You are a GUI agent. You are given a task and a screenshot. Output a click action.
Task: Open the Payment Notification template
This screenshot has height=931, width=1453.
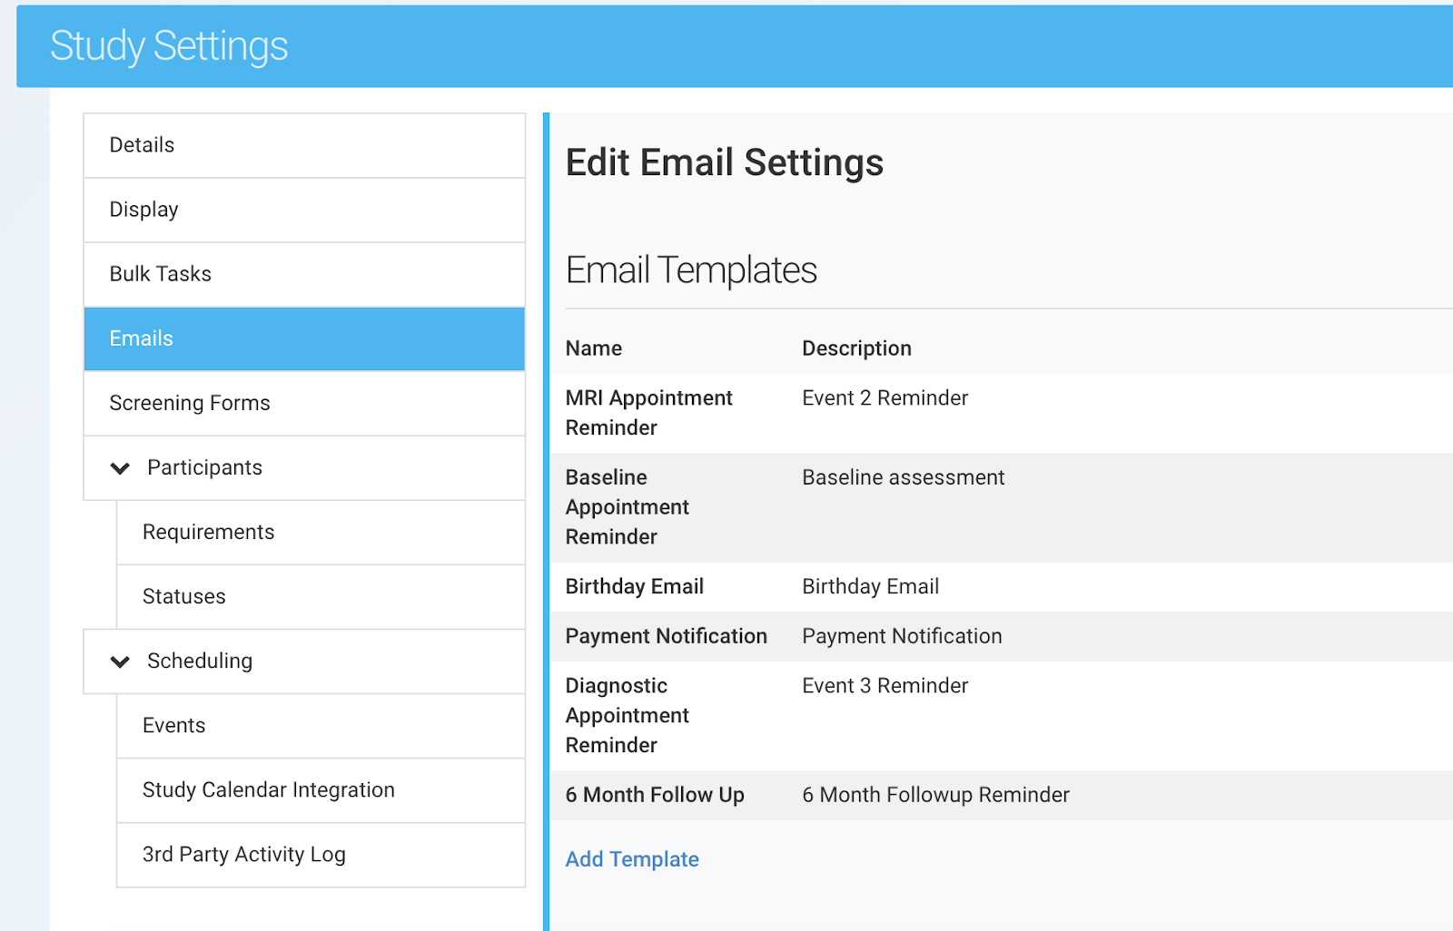coord(666,636)
